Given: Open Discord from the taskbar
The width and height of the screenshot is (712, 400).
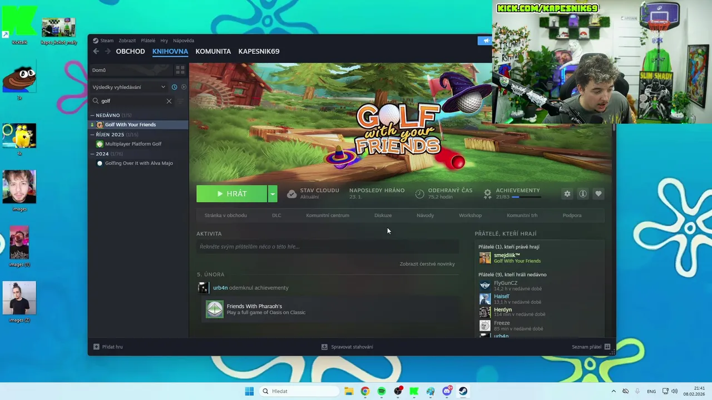Looking at the screenshot, I should point(447,391).
